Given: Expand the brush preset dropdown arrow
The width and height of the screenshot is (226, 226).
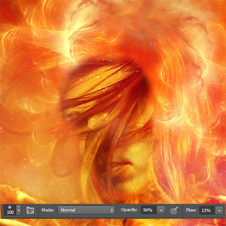Looking at the screenshot, I should coord(19,210).
